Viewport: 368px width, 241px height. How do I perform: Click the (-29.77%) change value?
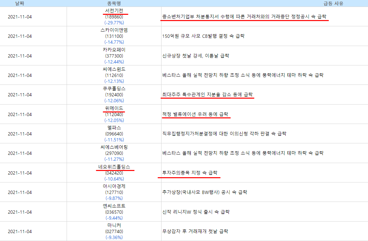click(114, 23)
